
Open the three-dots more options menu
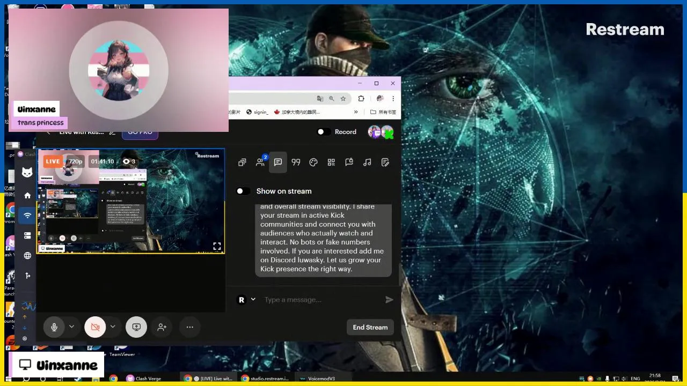pos(189,327)
